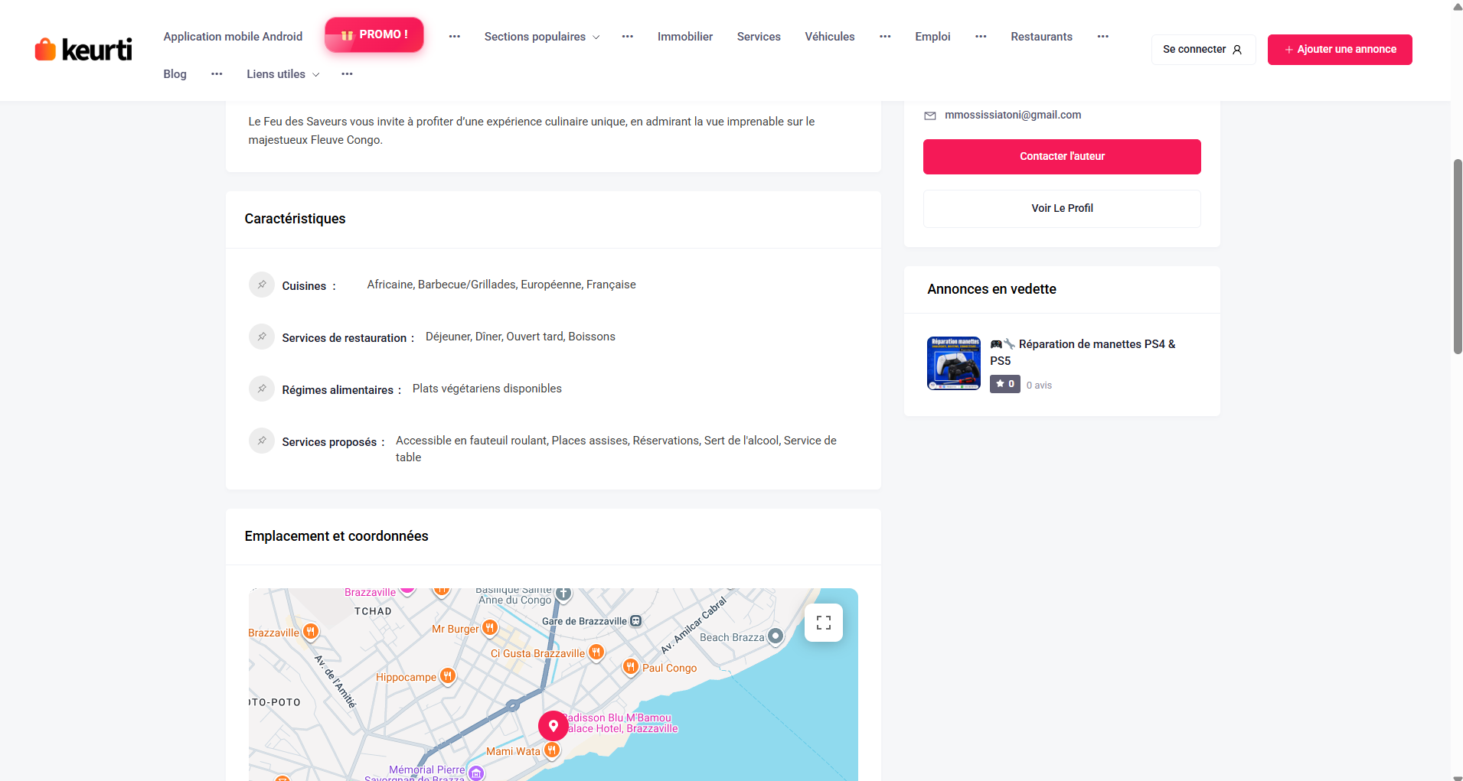Open the ellipsis menu after Sections populaires
The image size is (1463, 781).
pyautogui.click(x=628, y=37)
